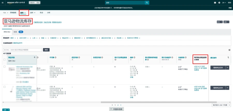Click the Amazon Seller Central logo

tap(16, 3)
